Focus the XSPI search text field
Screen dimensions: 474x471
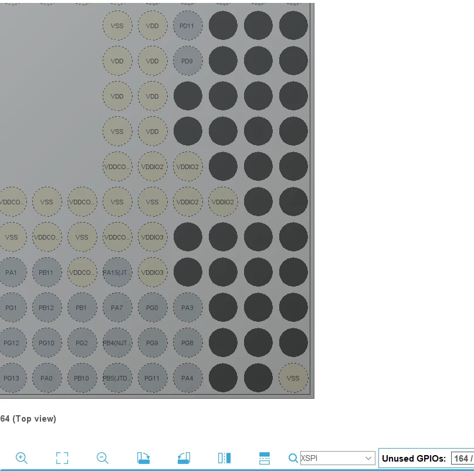click(332, 458)
